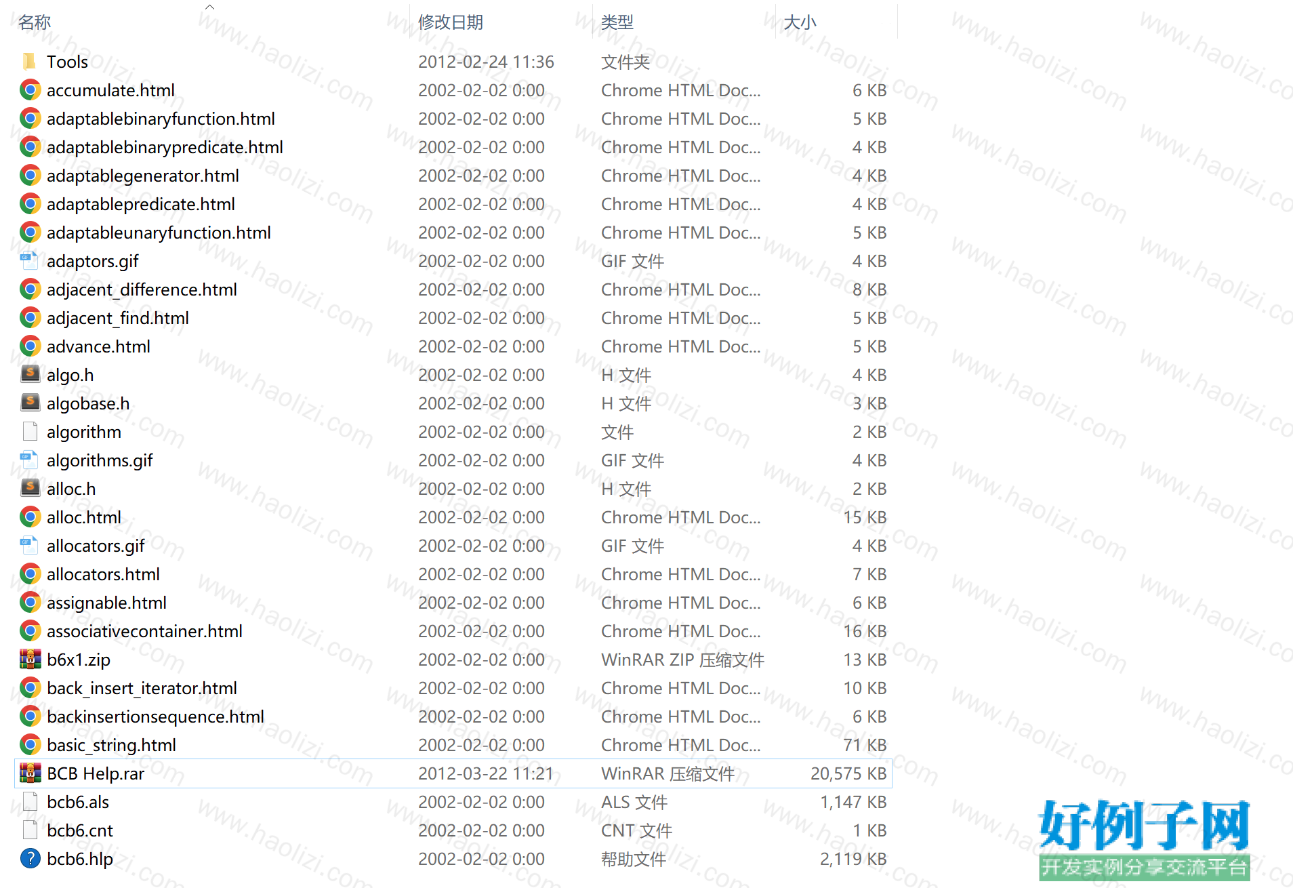Click the Chrome icon beside adaptablepredicate.html

(30, 204)
